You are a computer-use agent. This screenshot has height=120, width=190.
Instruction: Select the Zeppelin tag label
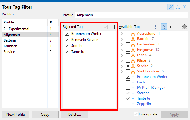point(144,104)
